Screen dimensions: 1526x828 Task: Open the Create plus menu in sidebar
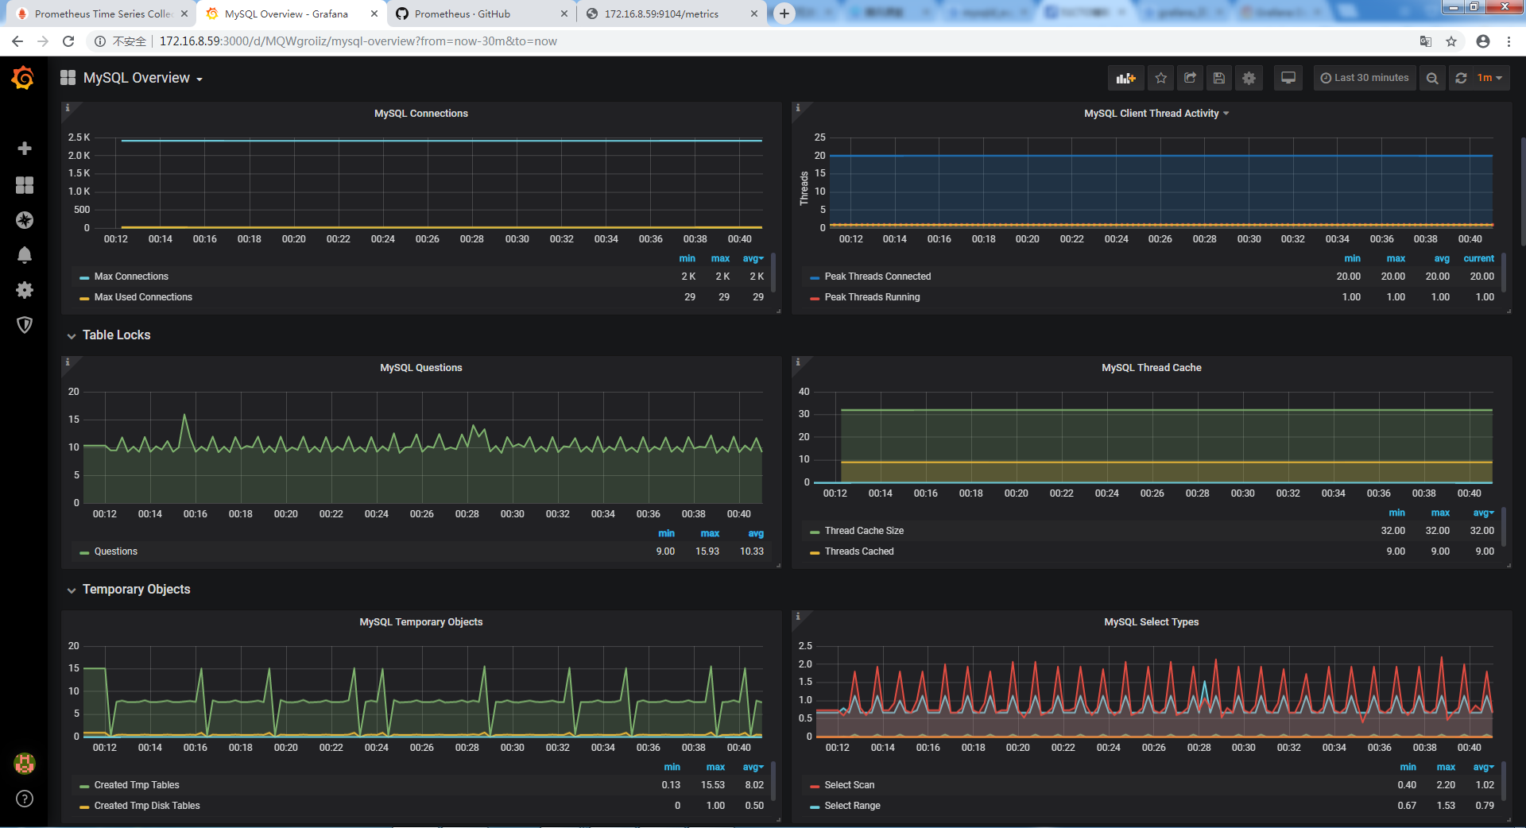(x=25, y=149)
